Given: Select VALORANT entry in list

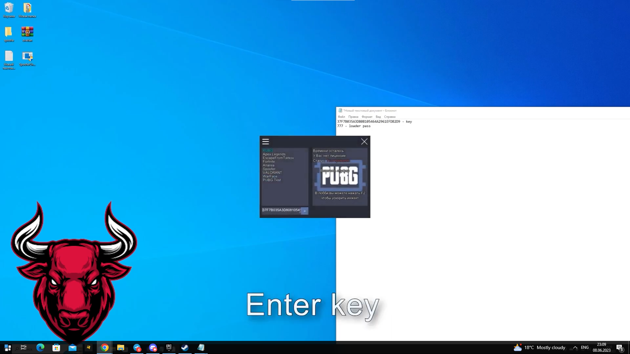Looking at the screenshot, I should coord(272,172).
